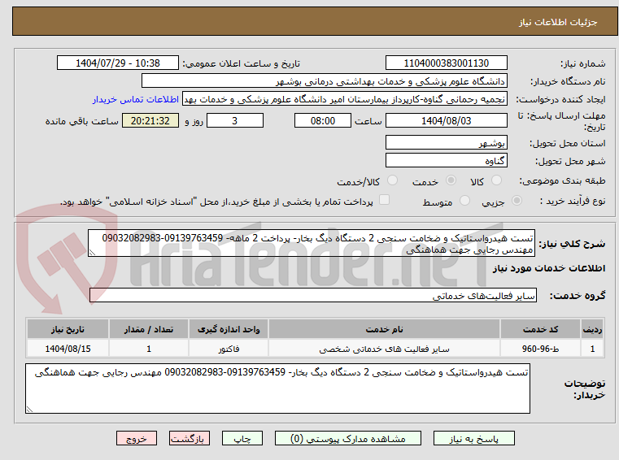Click the quantity cell showing 1

point(149,349)
